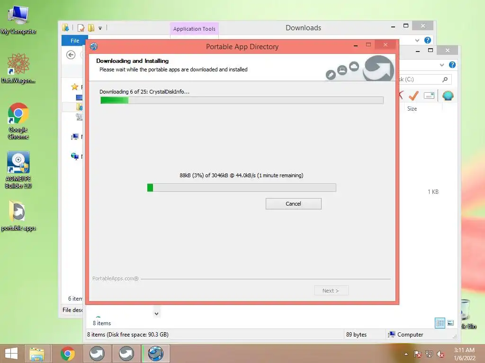Go back in the Downloads window
This screenshot has width=485, height=363.
coord(71,55)
